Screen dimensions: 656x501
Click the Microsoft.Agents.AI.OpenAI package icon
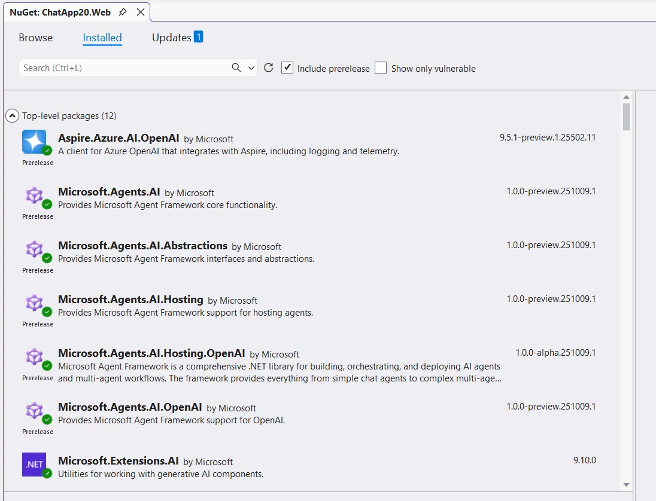(34, 411)
